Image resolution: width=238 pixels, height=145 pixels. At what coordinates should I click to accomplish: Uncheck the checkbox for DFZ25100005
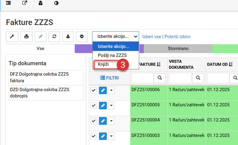[x=94, y=105]
